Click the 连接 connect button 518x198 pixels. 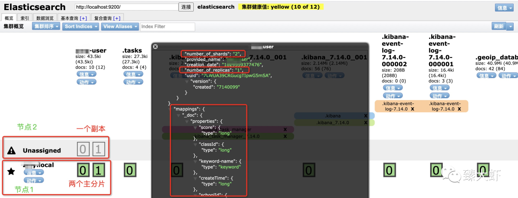point(186,7)
